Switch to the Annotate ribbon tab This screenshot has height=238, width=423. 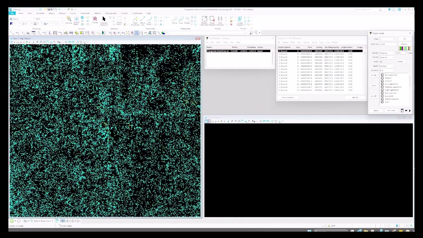click(40, 13)
